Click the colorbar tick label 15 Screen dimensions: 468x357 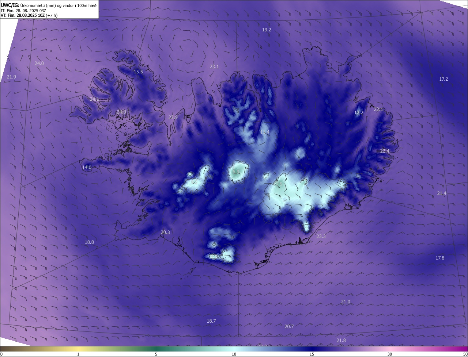(x=312, y=354)
